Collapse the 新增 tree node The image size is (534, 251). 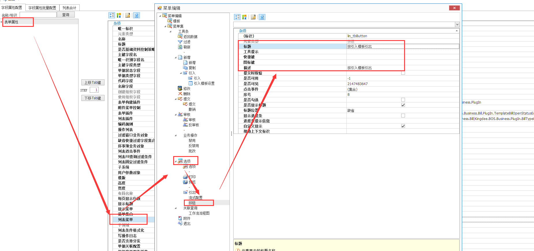(175, 57)
